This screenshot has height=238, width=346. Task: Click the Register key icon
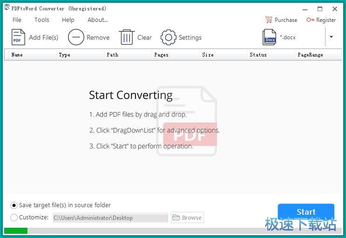tap(310, 20)
